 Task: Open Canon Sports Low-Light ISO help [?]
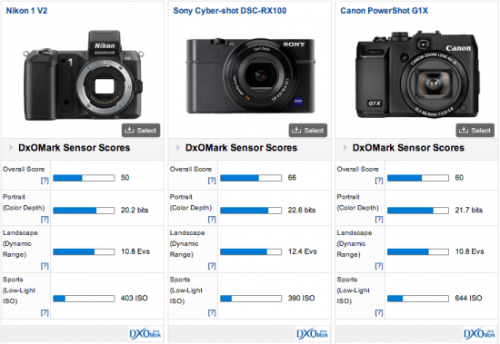(379, 312)
